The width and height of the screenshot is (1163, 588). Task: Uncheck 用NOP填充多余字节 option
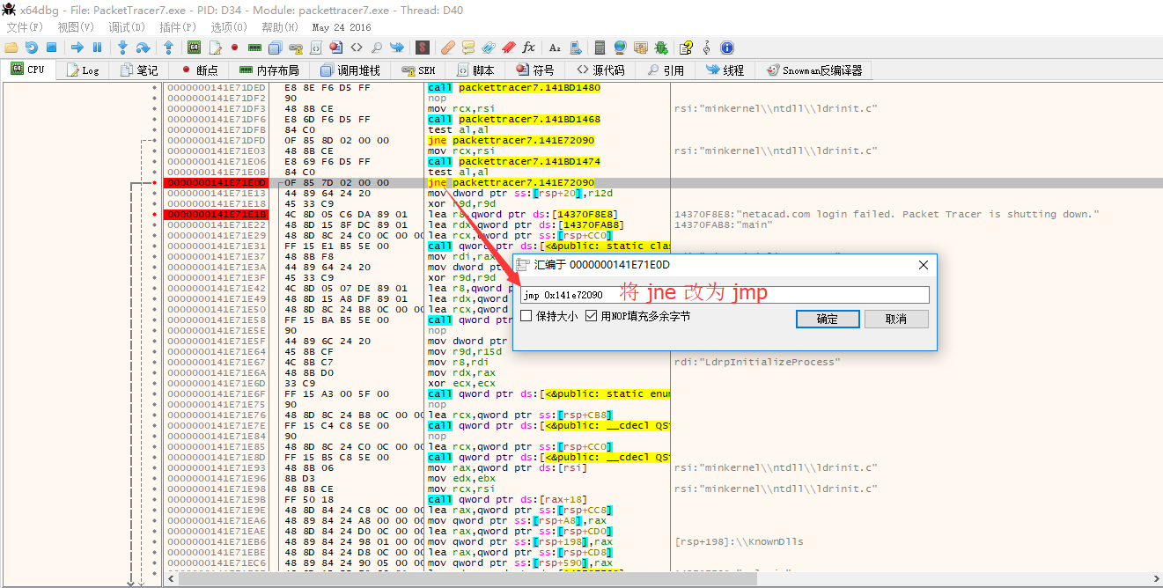(x=592, y=316)
